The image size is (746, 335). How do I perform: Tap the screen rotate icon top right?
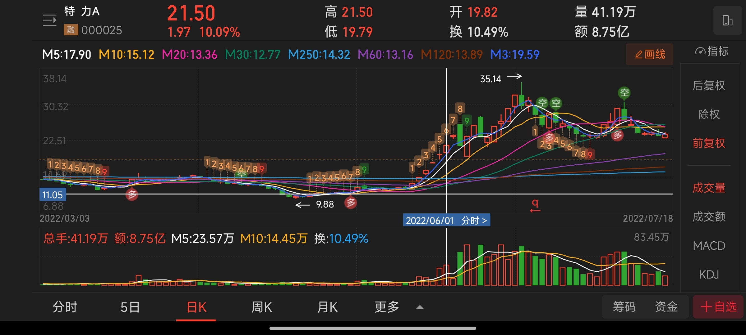pos(727,20)
